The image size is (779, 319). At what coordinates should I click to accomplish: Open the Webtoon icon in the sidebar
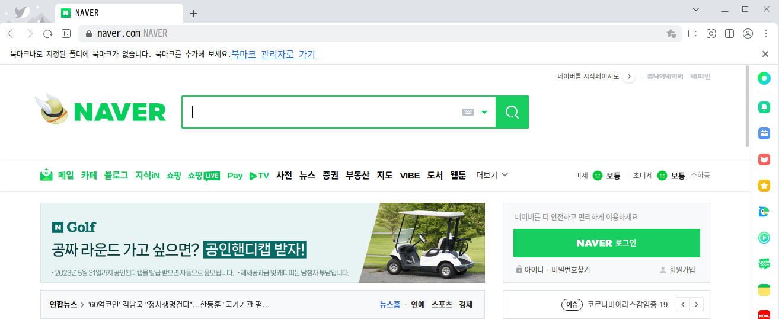coord(764,264)
